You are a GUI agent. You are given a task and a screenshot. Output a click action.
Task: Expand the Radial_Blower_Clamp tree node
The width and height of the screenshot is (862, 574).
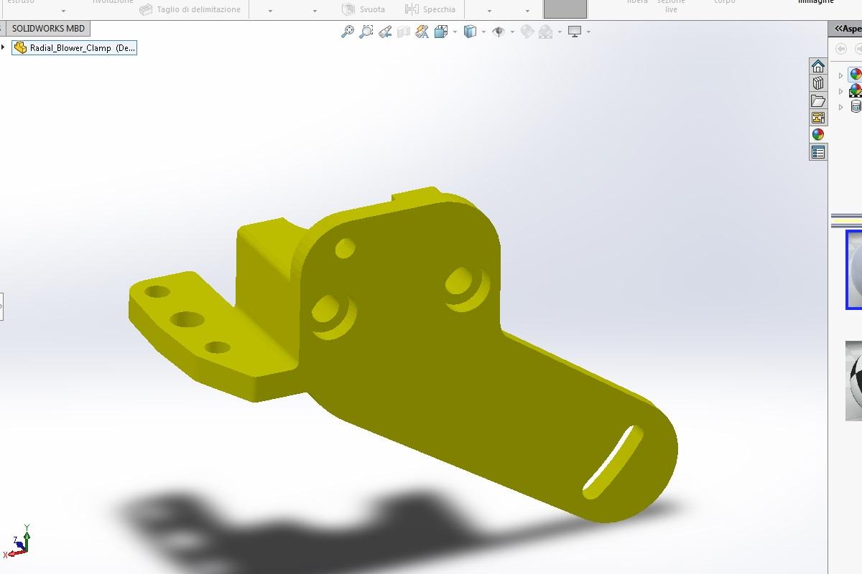[4, 47]
